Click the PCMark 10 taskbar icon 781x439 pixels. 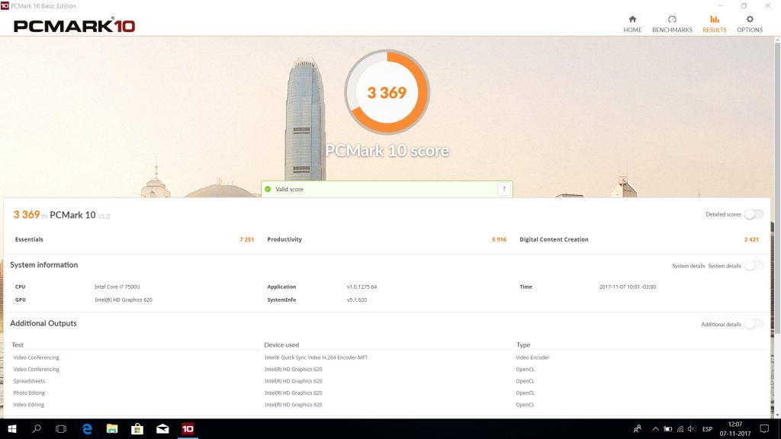pos(188,429)
